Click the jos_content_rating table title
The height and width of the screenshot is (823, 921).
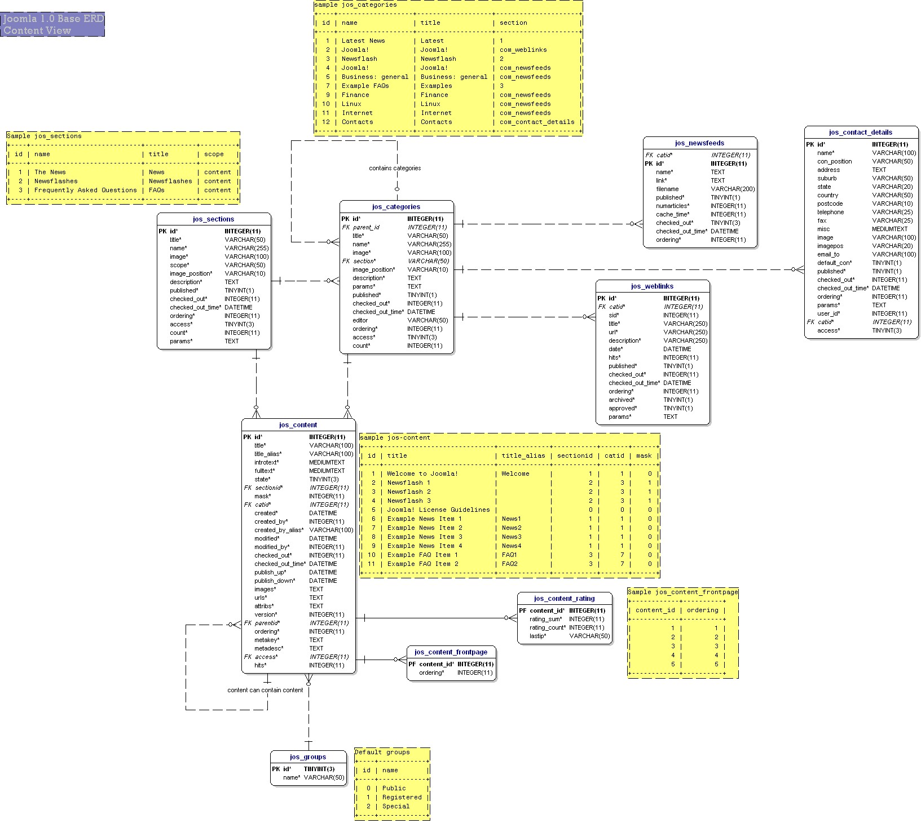pyautogui.click(x=564, y=599)
